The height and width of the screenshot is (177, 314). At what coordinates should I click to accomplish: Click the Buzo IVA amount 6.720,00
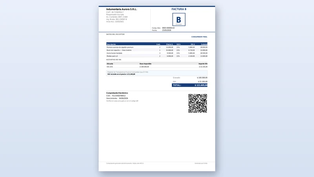coord(192,50)
